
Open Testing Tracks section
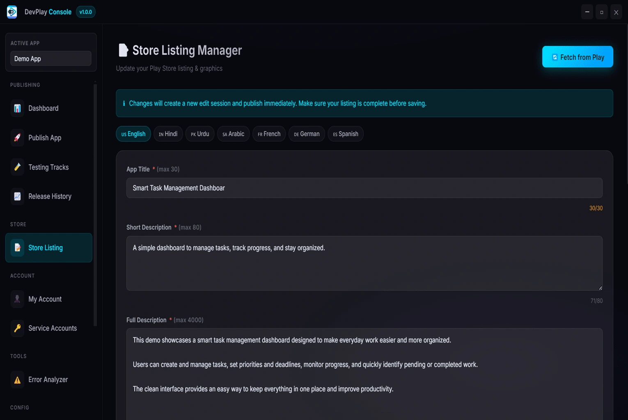pos(49,167)
